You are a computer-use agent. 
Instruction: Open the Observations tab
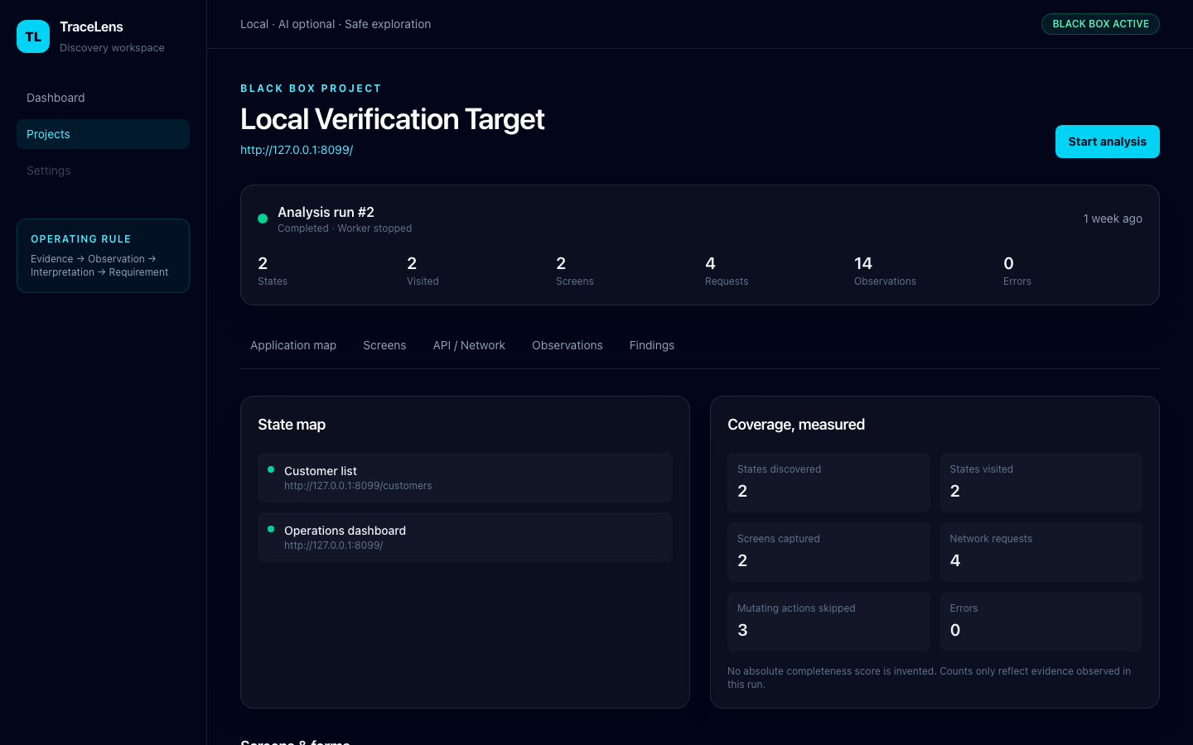pyautogui.click(x=568, y=345)
